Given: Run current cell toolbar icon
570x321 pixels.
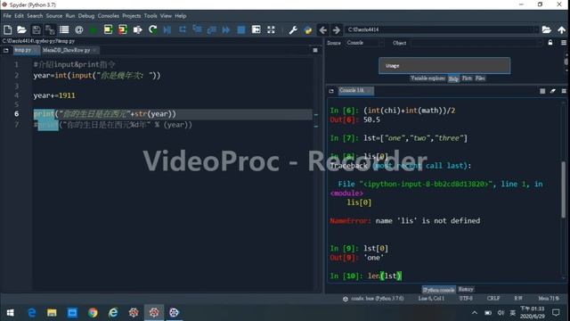Looking at the screenshot, I should pos(108,29).
